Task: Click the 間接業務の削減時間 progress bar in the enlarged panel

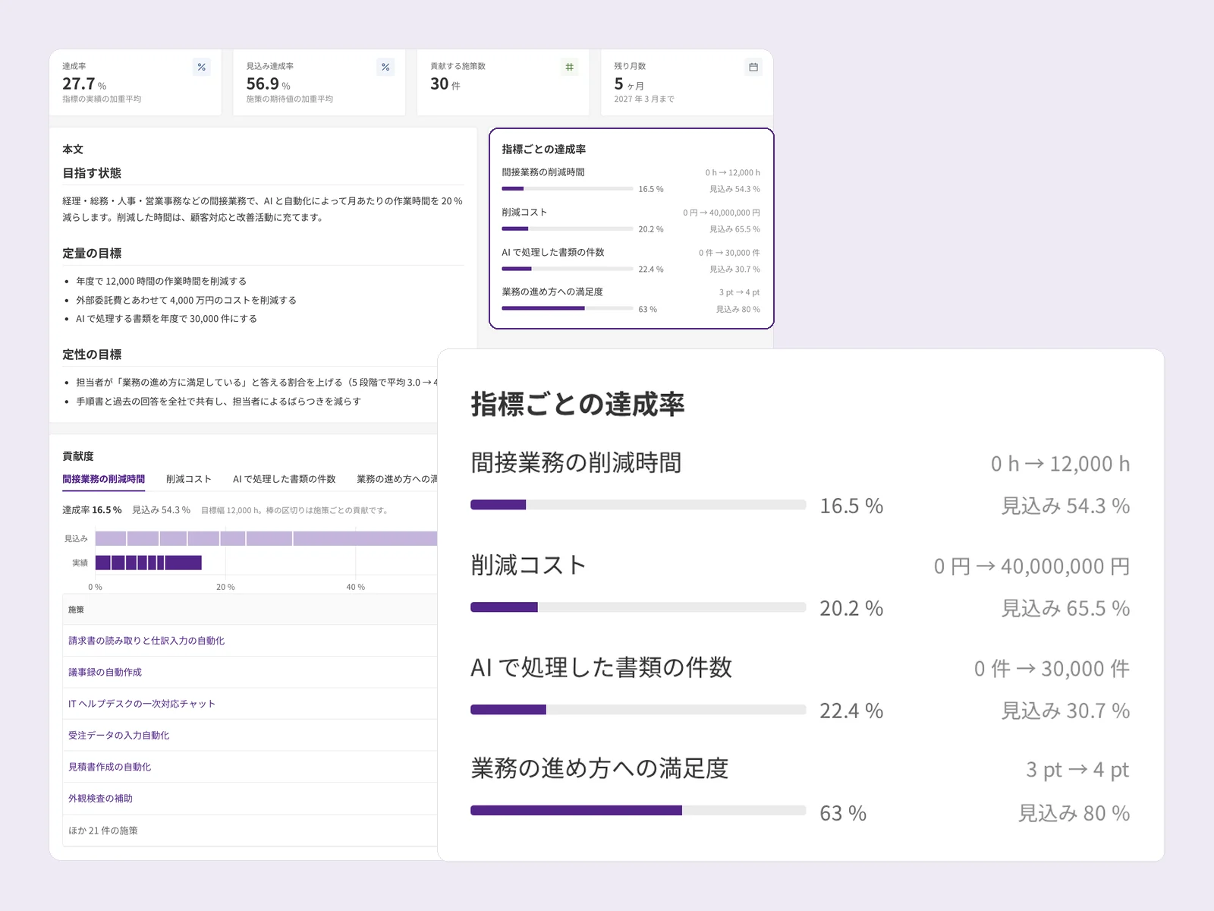Action: 638,505
